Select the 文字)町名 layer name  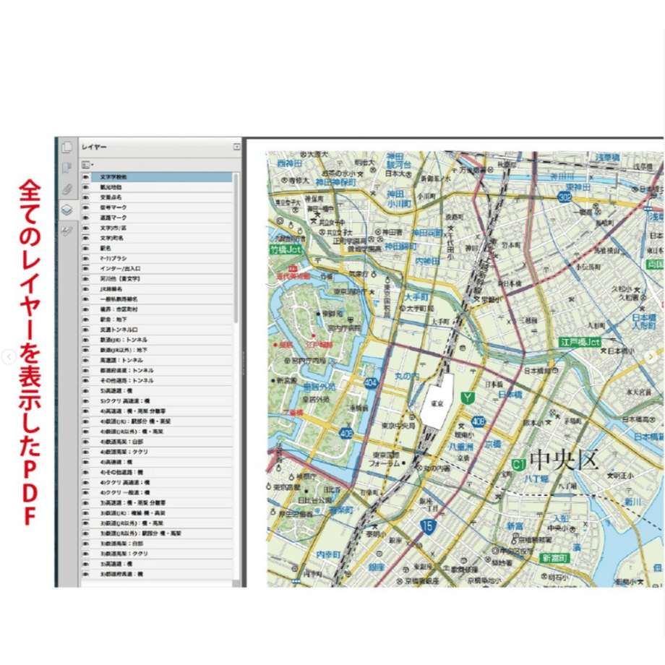point(112,238)
